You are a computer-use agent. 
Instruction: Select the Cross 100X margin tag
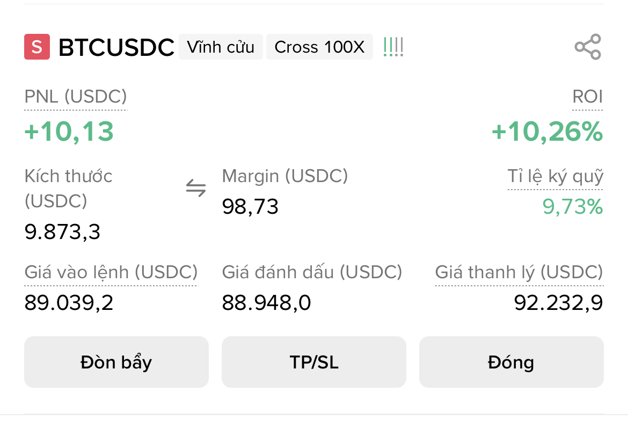pyautogui.click(x=319, y=47)
